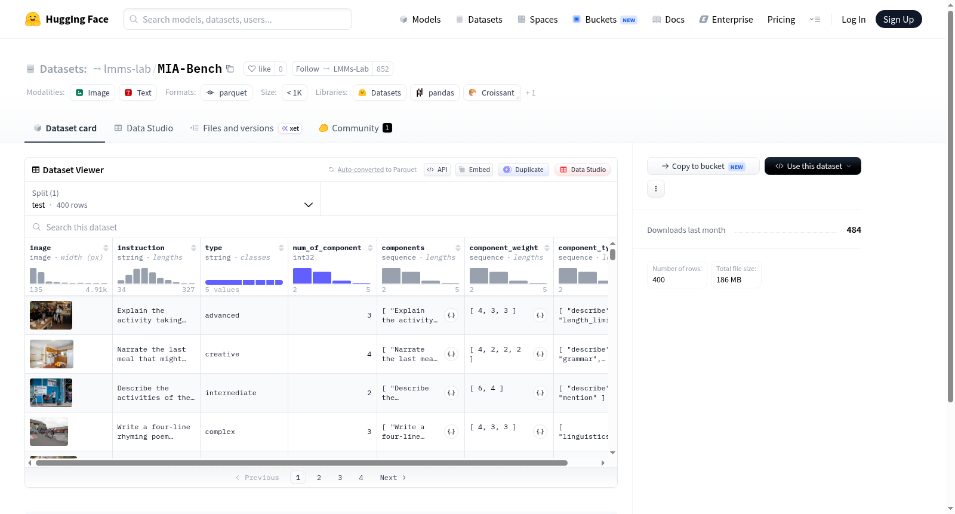Open the three-dot more options menu
This screenshot has width=955, height=514.
coord(656,189)
